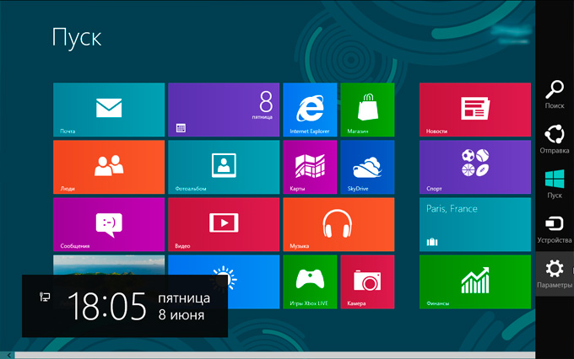Screen dimensions: 574x359
Task: Open Игры Xbox LIVE tile
Action: (x=310, y=281)
